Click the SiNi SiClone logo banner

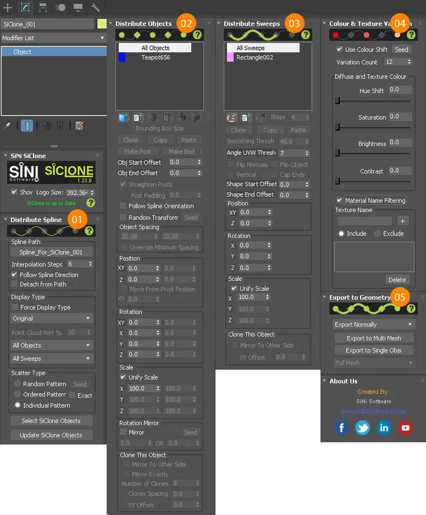pyautogui.click(x=52, y=172)
